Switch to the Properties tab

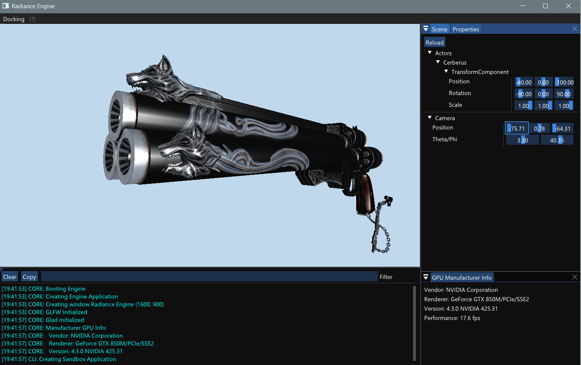pos(466,29)
